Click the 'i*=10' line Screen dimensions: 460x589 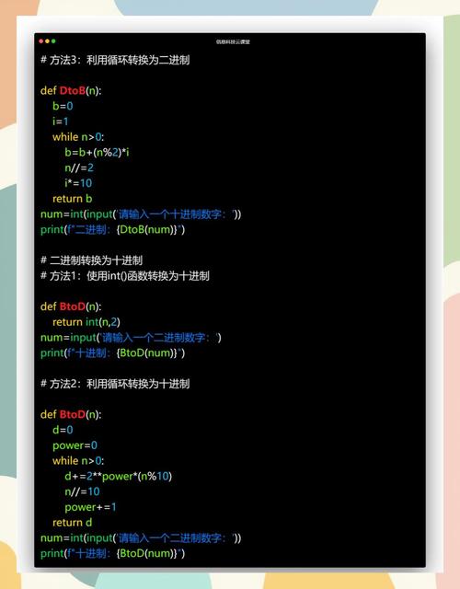[x=78, y=183]
